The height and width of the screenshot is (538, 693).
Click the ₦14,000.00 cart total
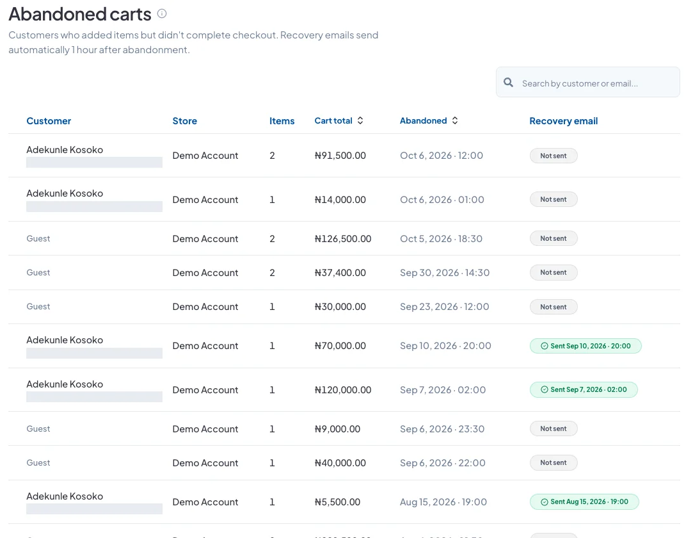pyautogui.click(x=340, y=200)
